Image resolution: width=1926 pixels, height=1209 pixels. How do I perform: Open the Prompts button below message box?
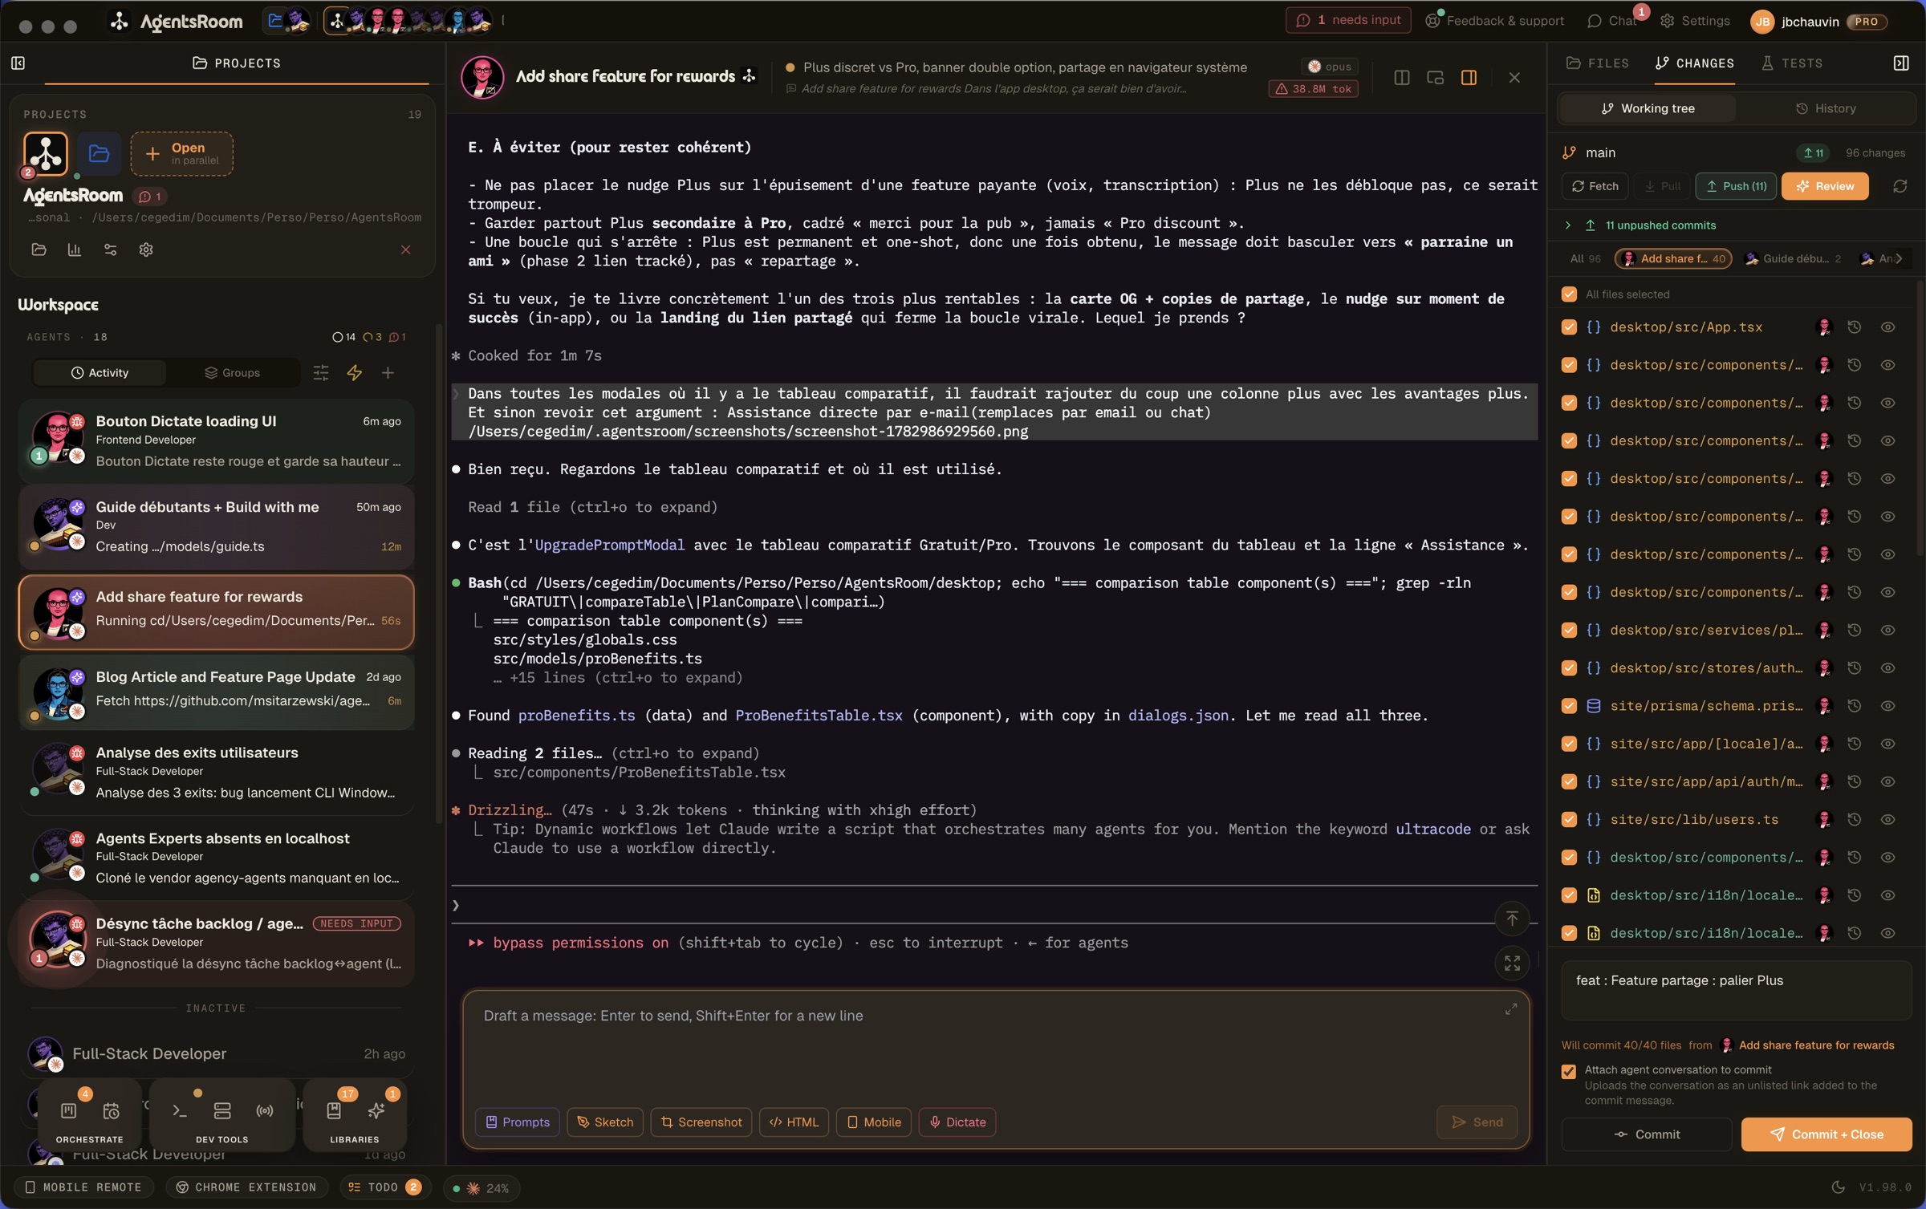pyautogui.click(x=518, y=1122)
